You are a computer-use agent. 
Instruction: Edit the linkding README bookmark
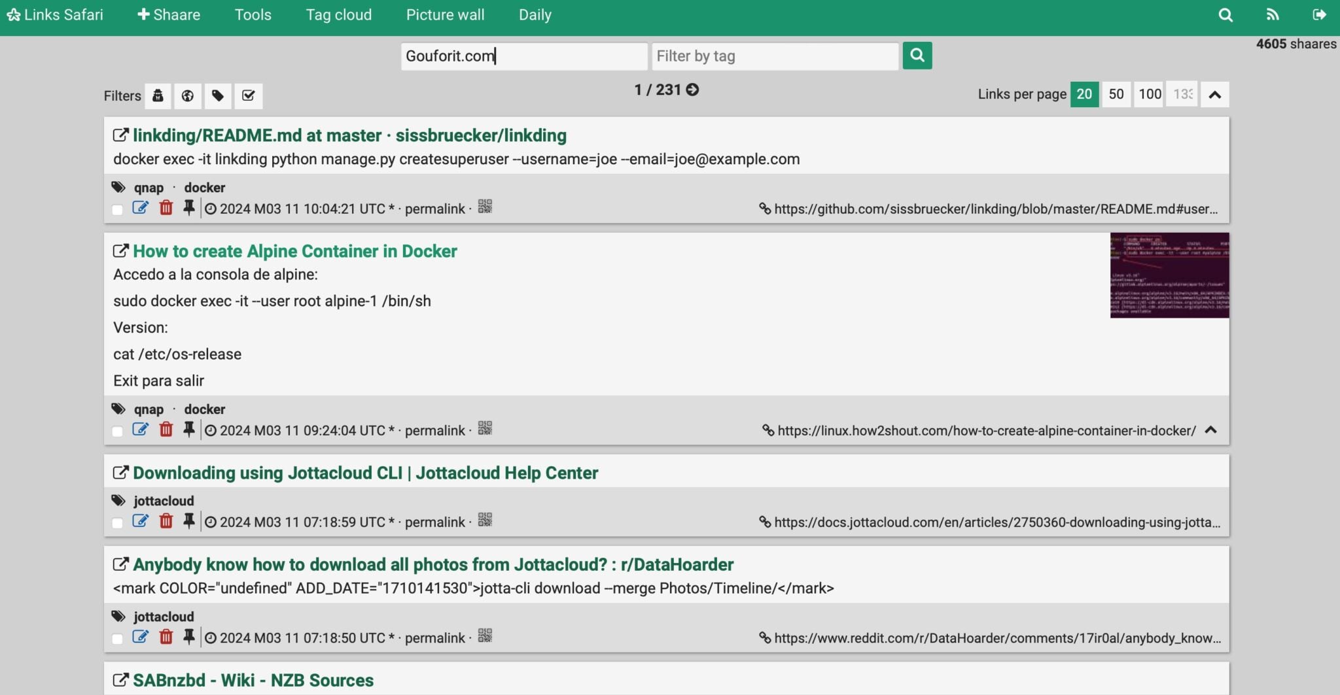point(140,208)
